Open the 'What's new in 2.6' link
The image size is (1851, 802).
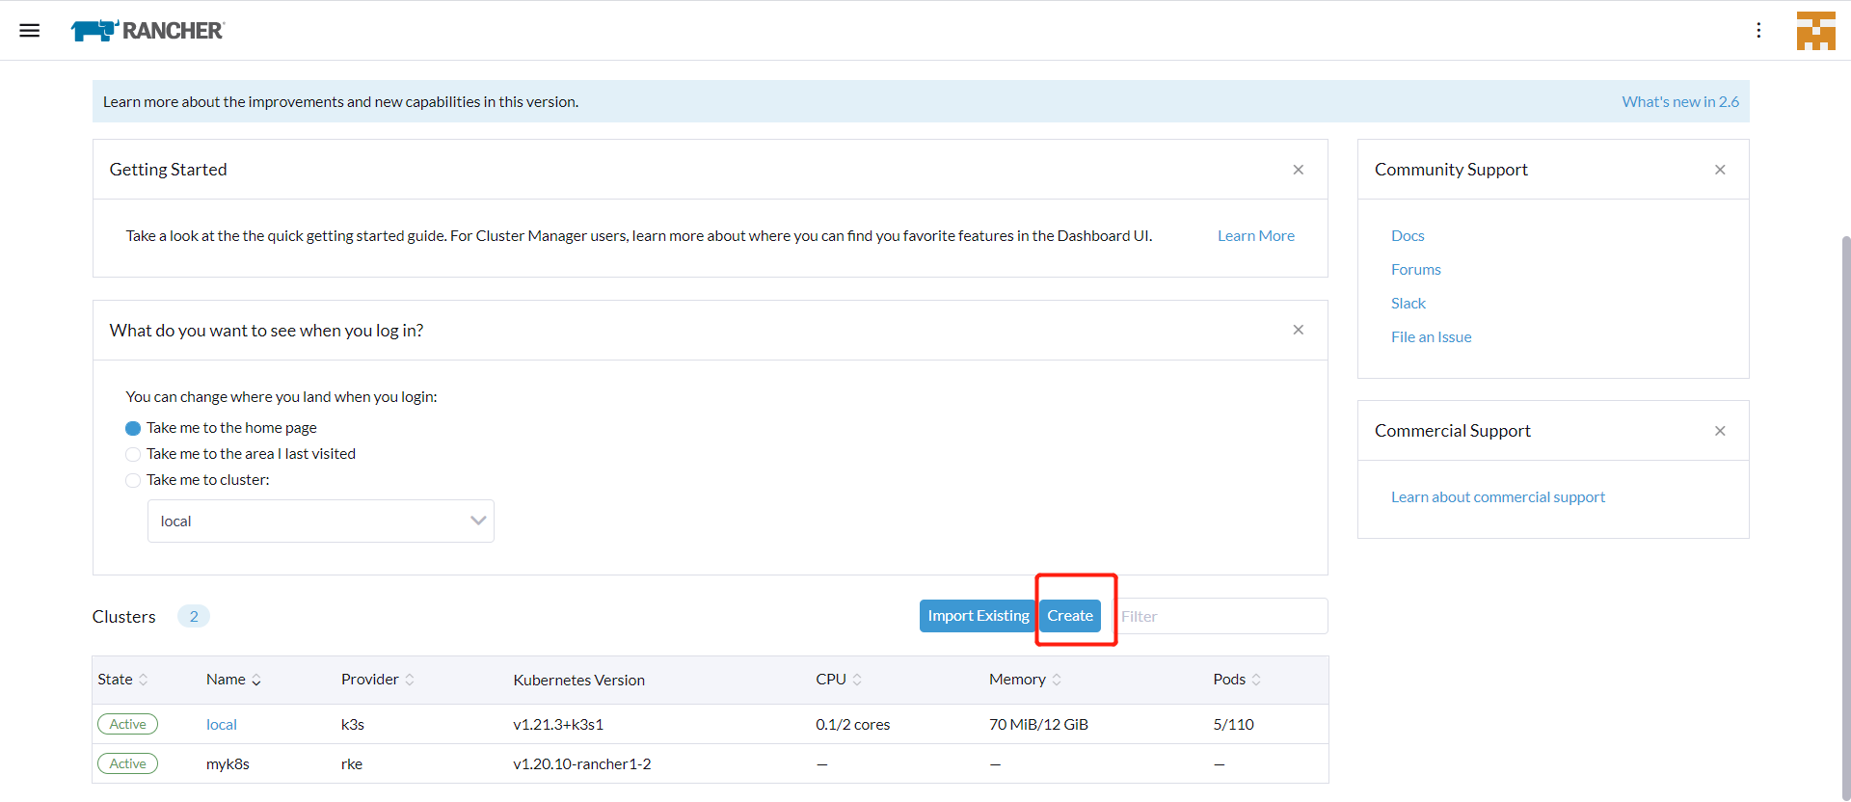(1679, 101)
